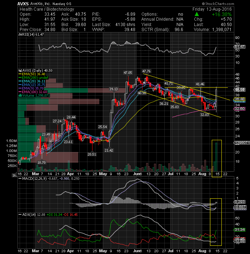Click the company name AveXis, Inc.
250x254 pixels.
click(40, 4)
